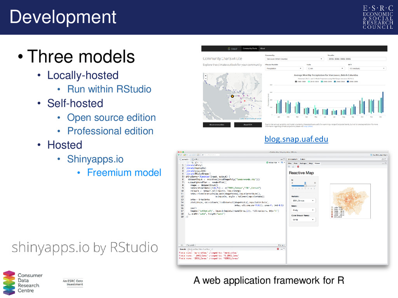The image size is (398, 298).
Task: Open the Mode dropdown showing Pretty
Action: (x=304, y=210)
